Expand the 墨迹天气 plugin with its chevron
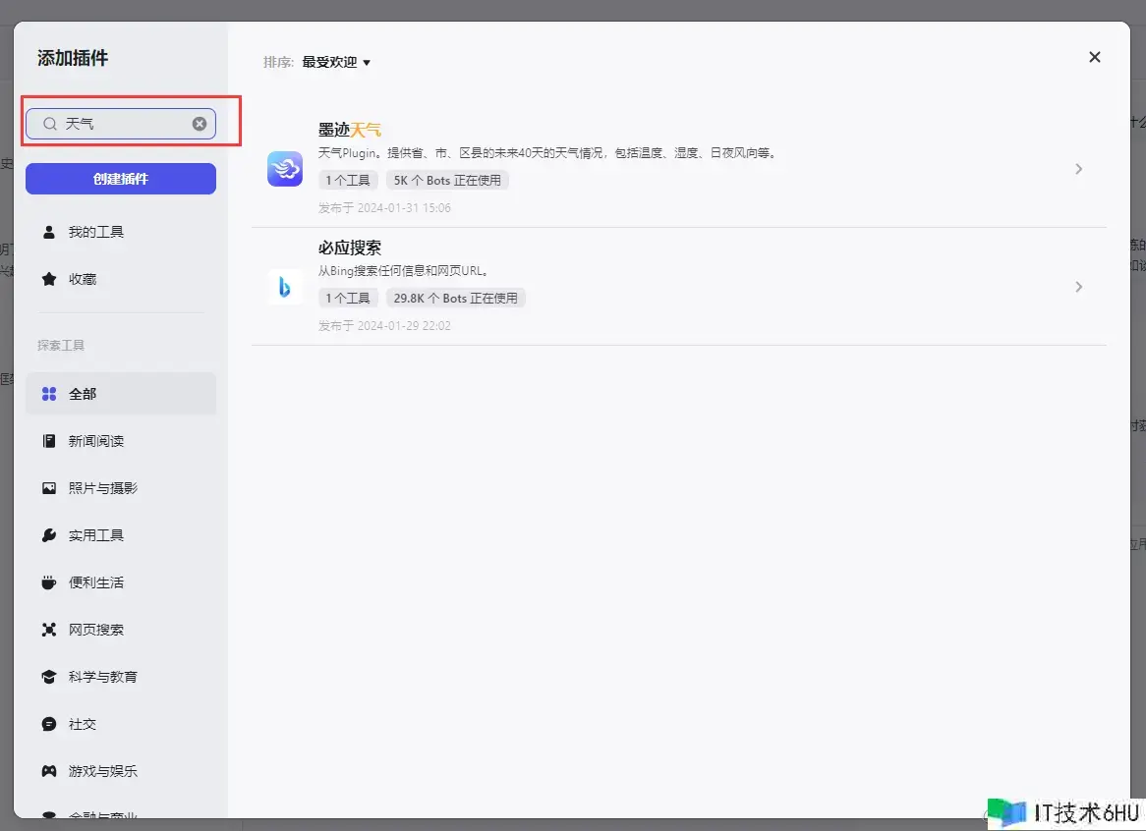1146x831 pixels. (x=1078, y=169)
